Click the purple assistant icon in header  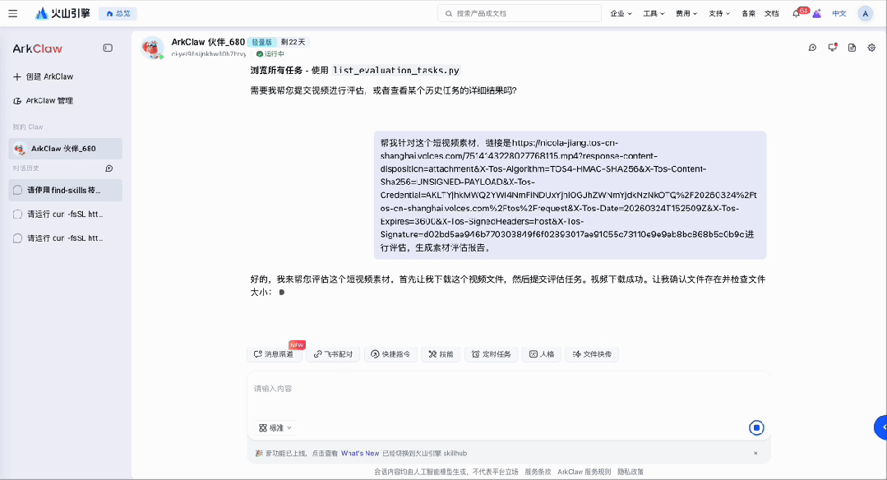coord(817,14)
